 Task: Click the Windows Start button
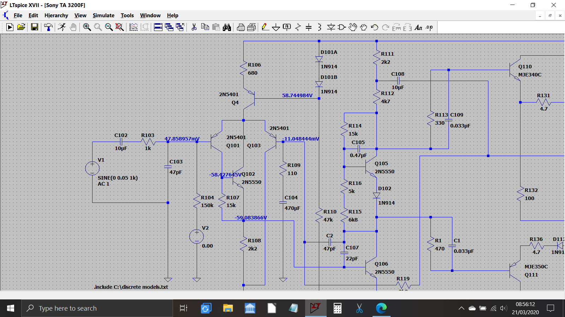coord(11,308)
